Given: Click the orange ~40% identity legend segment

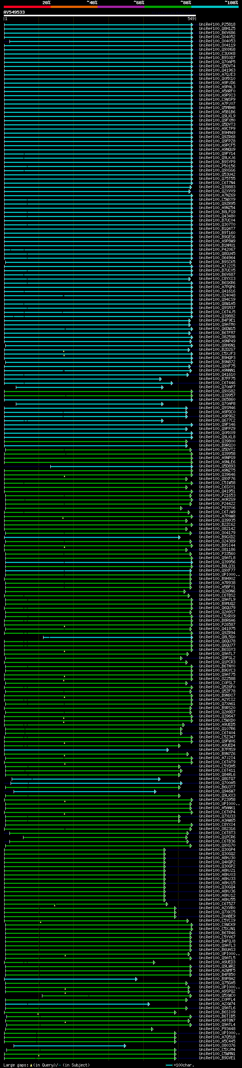Looking at the screenshot, I should coord(74,7).
